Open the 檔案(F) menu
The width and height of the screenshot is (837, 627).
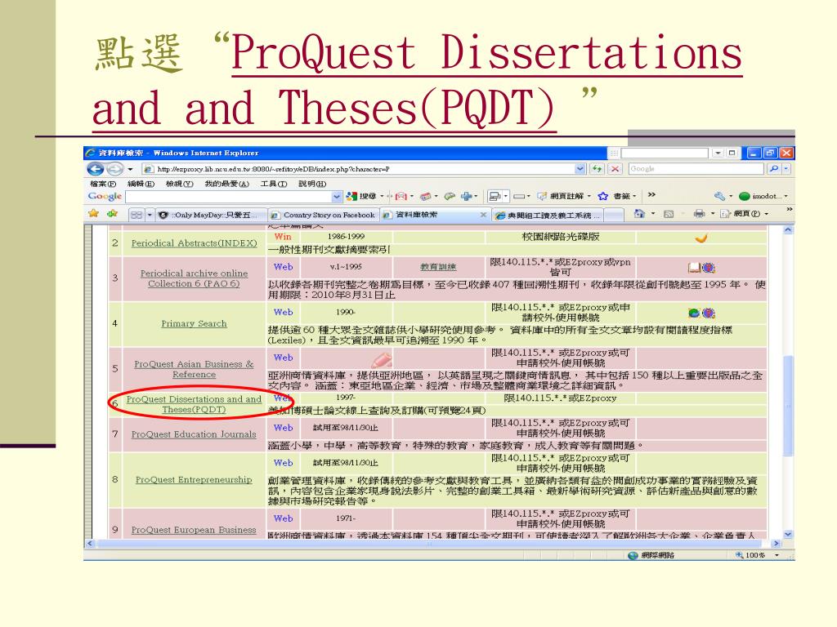tap(102, 184)
